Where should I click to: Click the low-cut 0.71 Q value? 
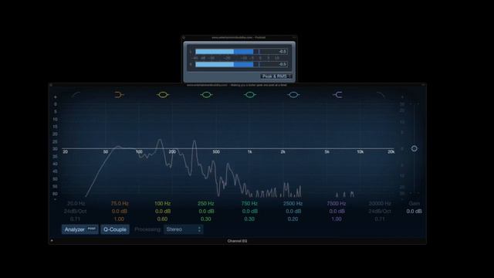pos(75,219)
